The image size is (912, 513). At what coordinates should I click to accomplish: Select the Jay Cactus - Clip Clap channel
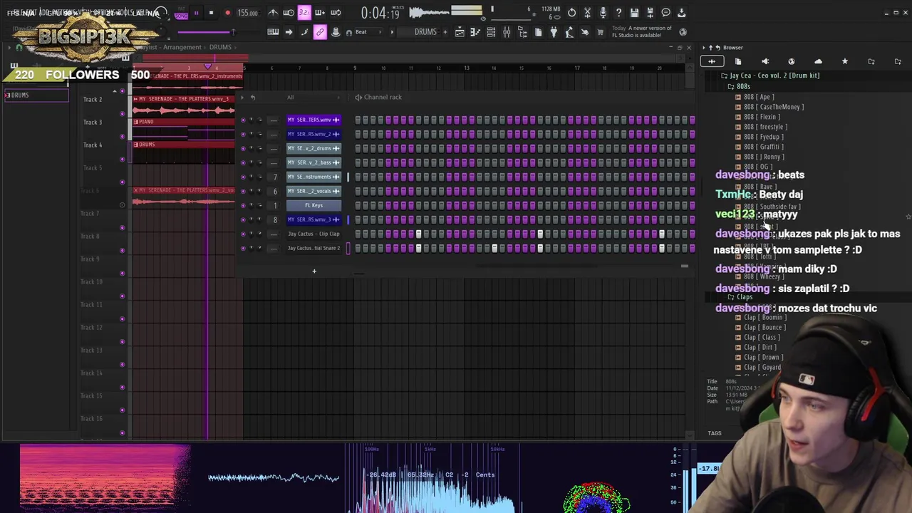pos(313,234)
